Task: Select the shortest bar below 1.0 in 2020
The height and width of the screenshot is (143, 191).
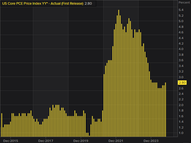Action: pyautogui.click(x=89, y=136)
